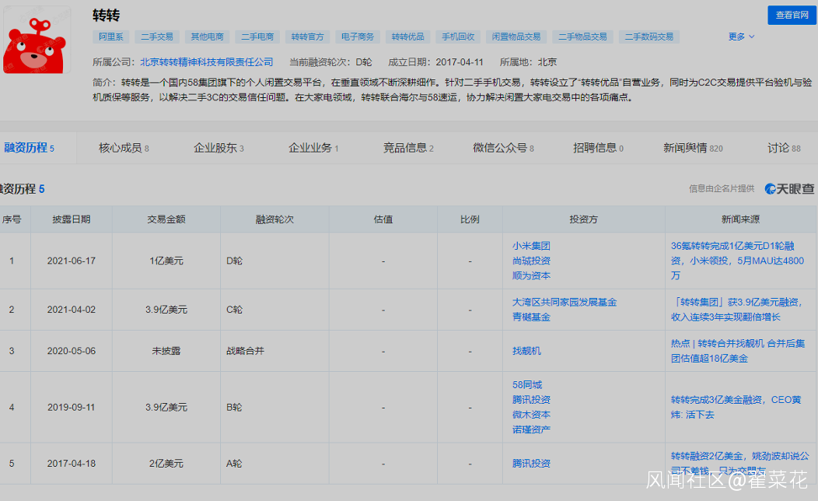Select the 二手电商 tag
This screenshot has width=818, height=501.
click(257, 37)
